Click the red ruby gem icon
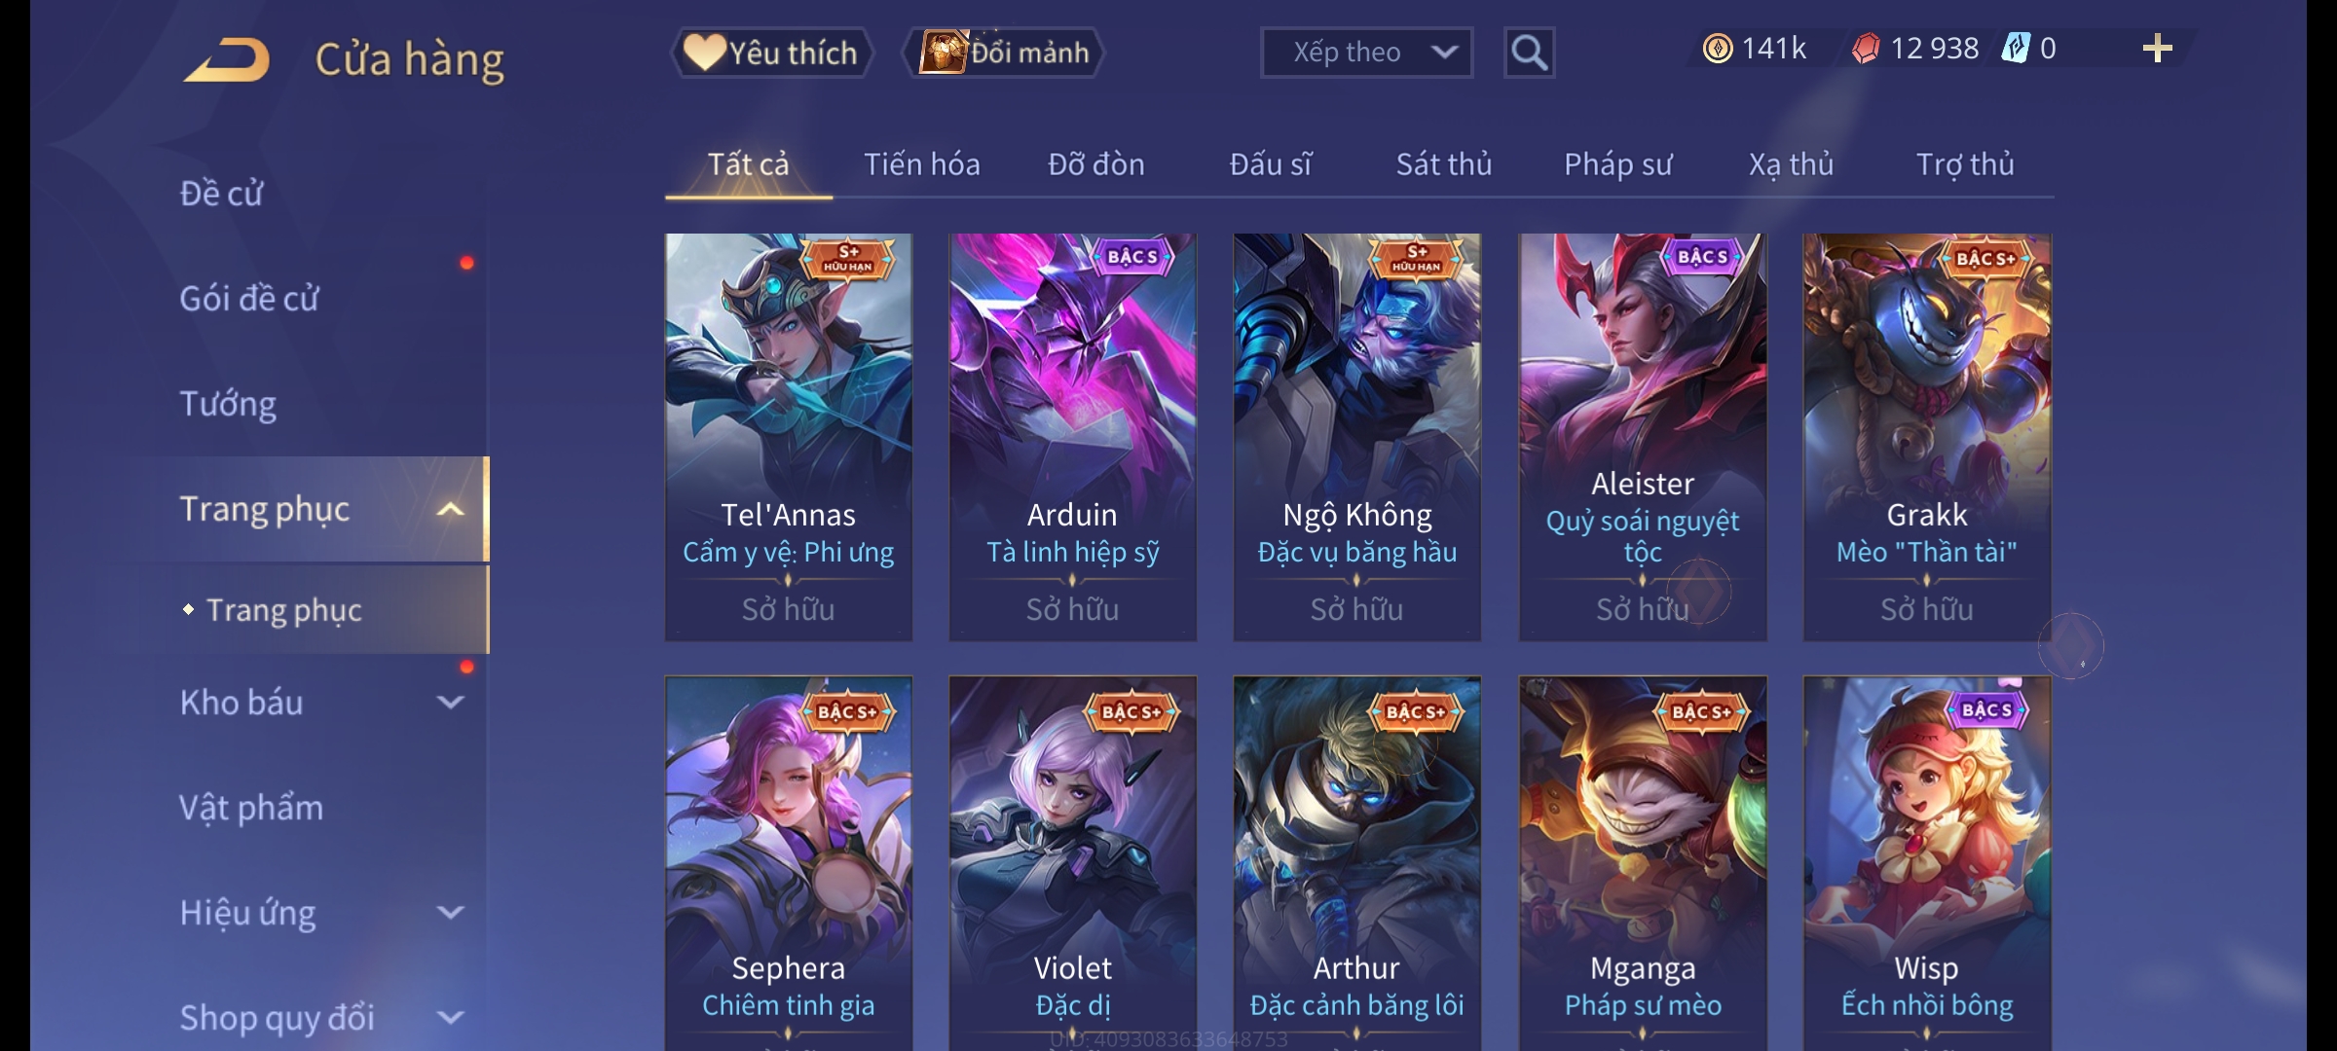Image resolution: width=2337 pixels, height=1051 pixels. pyautogui.click(x=1866, y=49)
